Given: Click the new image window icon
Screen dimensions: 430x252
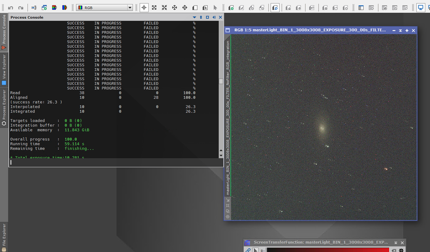Looking at the screenshot, I should coord(44,8).
